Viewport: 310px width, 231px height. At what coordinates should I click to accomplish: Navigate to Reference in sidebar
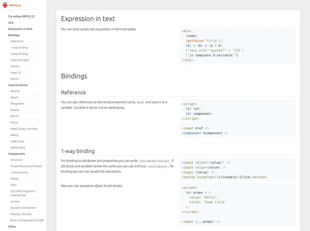coord(17,42)
